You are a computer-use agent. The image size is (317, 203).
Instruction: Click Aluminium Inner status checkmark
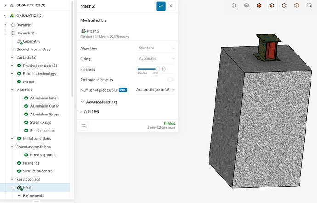[26, 98]
